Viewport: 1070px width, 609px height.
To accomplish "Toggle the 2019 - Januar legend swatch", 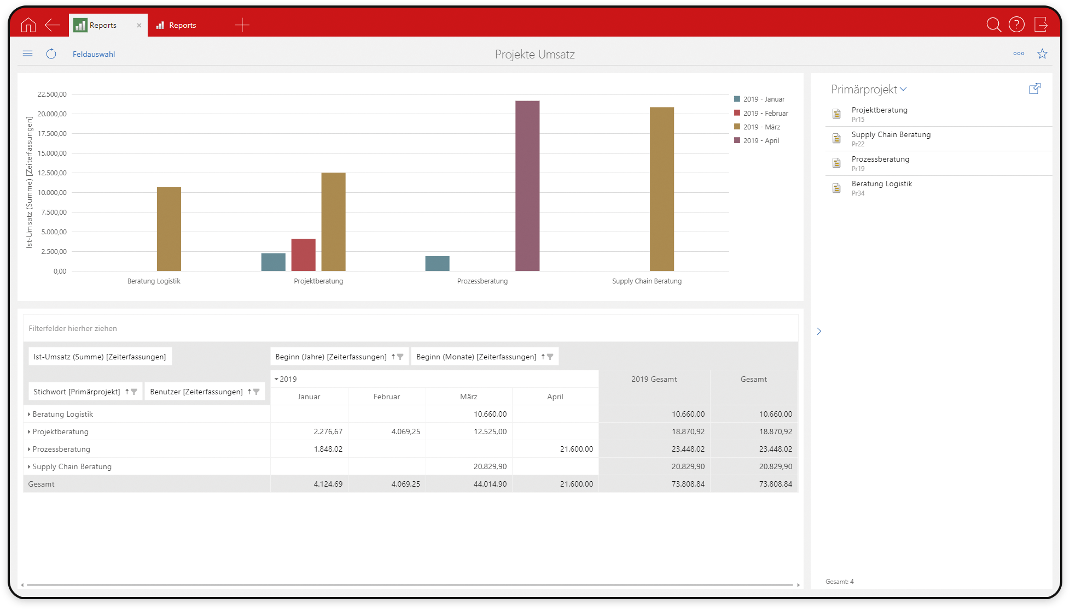I will tap(737, 99).
